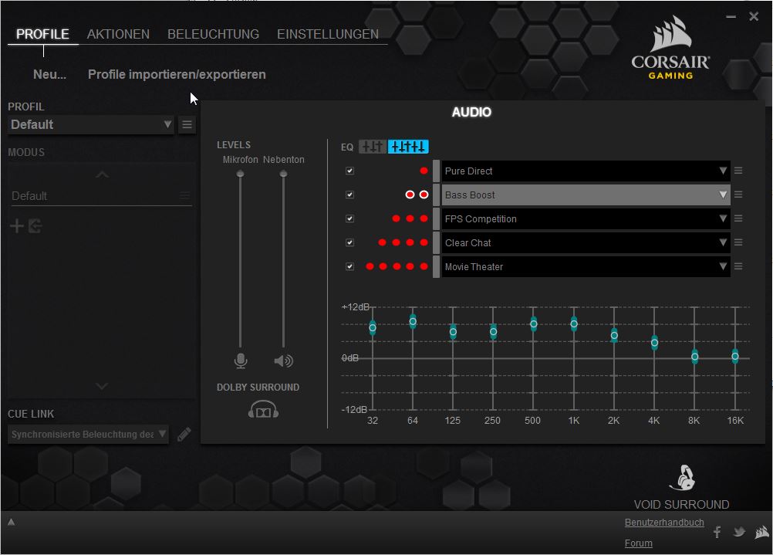Open the Facebook icon in the footer
This screenshot has height=555, width=773.
717,532
